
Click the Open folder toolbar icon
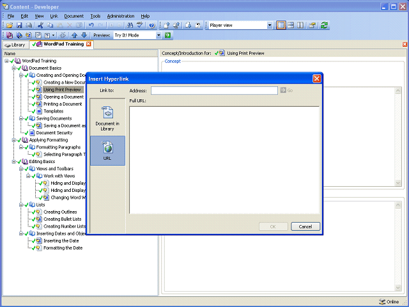pyautogui.click(x=10, y=26)
